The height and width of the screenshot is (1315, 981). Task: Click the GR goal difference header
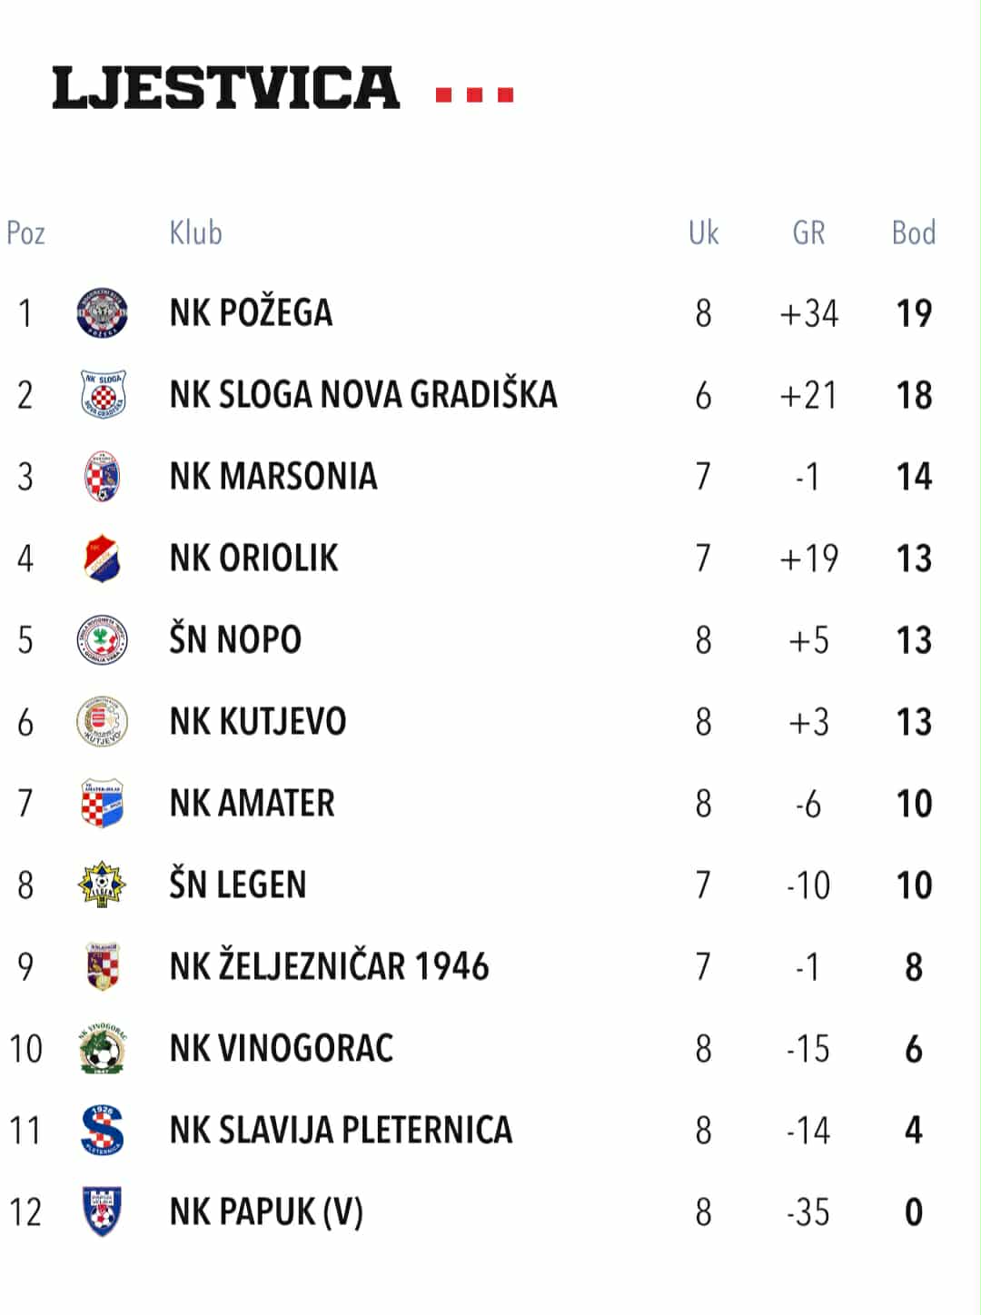(x=808, y=233)
